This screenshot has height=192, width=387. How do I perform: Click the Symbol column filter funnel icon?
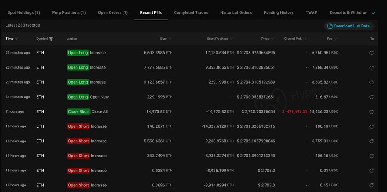[x=51, y=39]
